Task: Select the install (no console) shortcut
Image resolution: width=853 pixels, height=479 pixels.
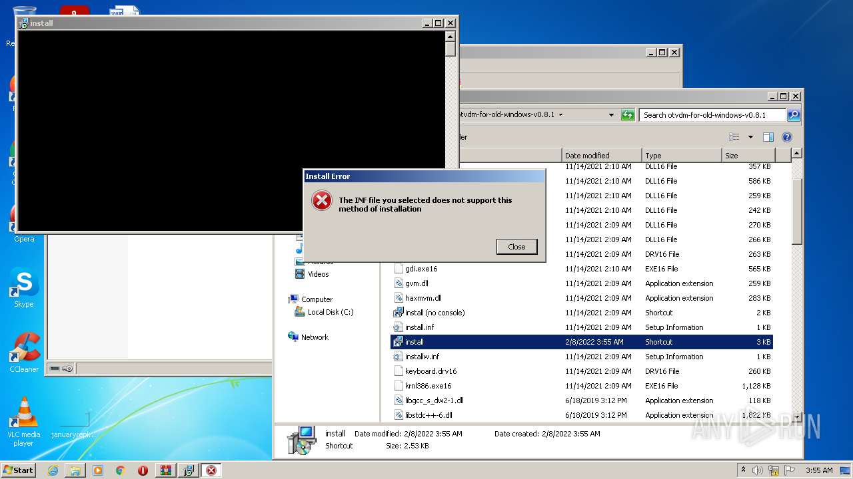Action: (x=435, y=313)
